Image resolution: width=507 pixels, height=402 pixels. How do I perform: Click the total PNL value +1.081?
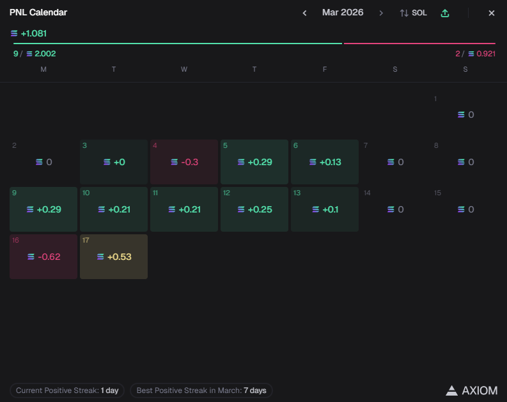point(34,33)
